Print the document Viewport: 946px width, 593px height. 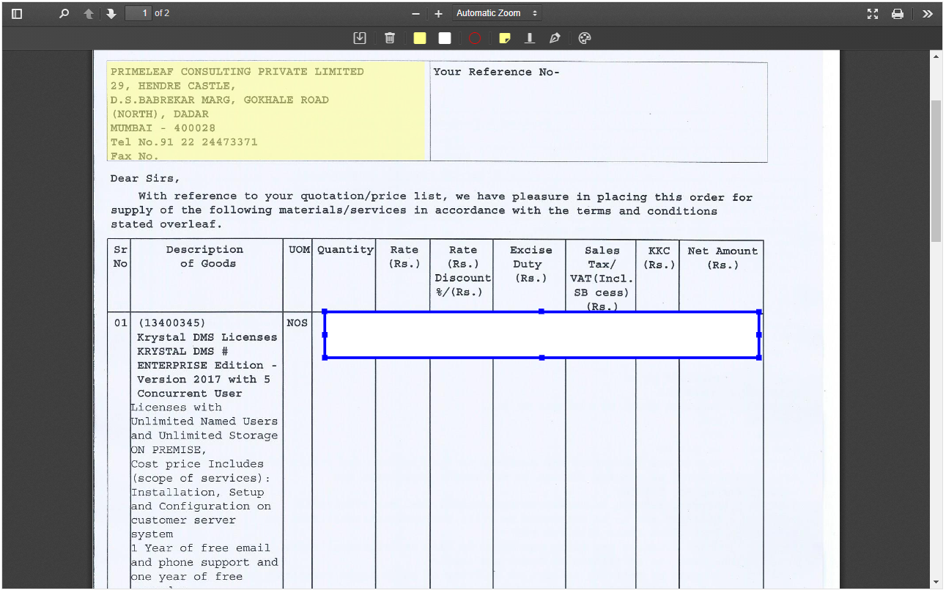tap(898, 13)
